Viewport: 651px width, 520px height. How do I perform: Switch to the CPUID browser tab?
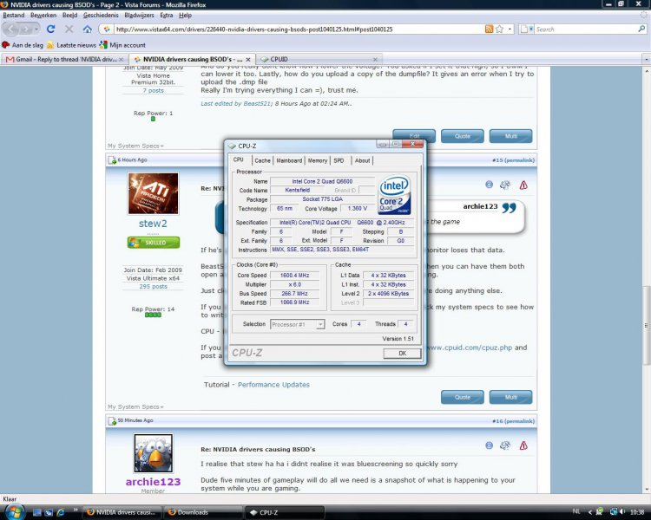(x=319, y=59)
